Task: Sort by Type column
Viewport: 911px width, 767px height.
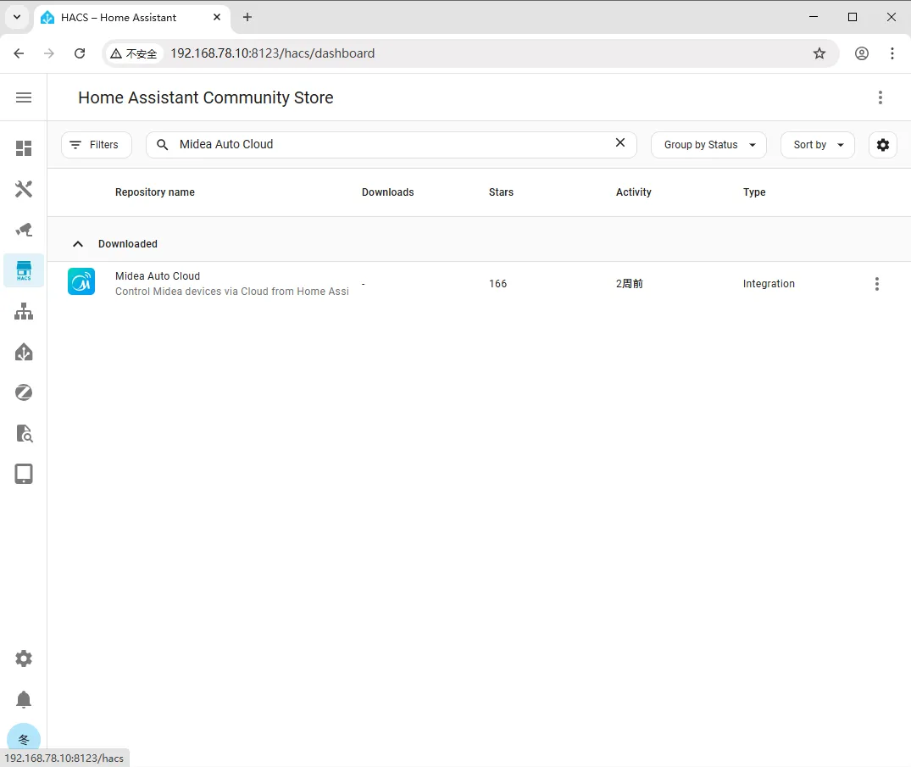Action: tap(754, 192)
